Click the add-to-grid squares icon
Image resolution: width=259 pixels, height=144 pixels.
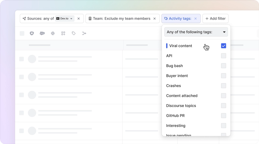coord(63,33)
